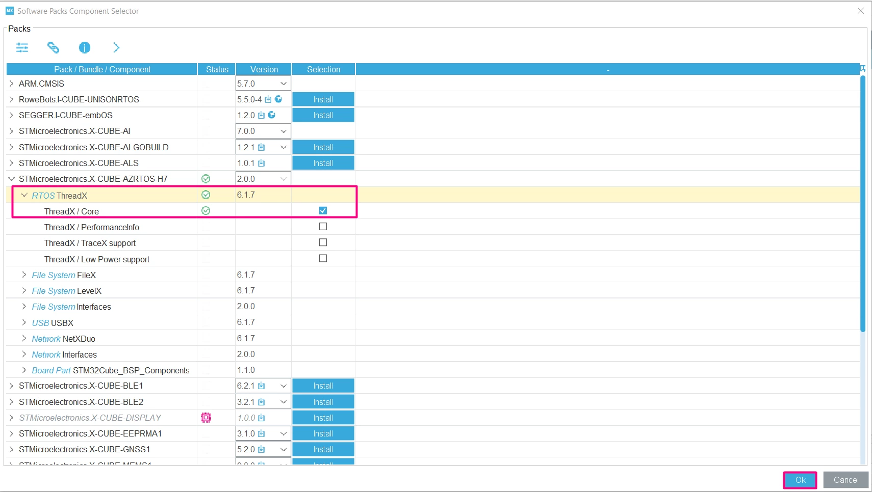Expand the File System Interfaces bundle
Image resolution: width=872 pixels, height=492 pixels.
[x=24, y=306]
